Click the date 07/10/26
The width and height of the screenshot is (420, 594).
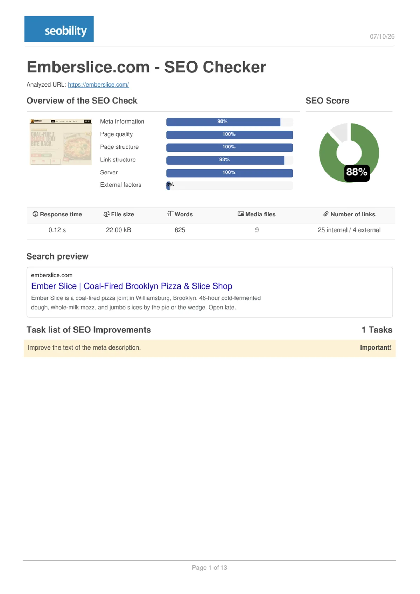382,36
